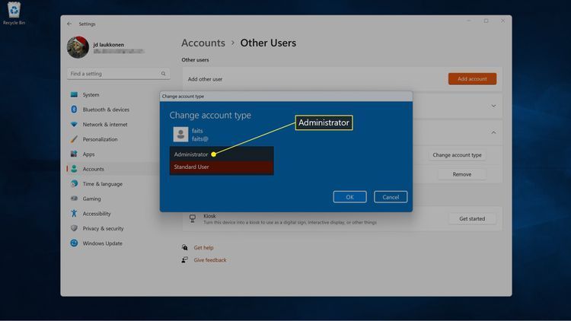Image resolution: width=571 pixels, height=321 pixels.
Task: Open Time & language settings
Action: pyautogui.click(x=102, y=184)
